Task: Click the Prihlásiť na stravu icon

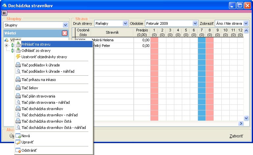Action: (18, 44)
